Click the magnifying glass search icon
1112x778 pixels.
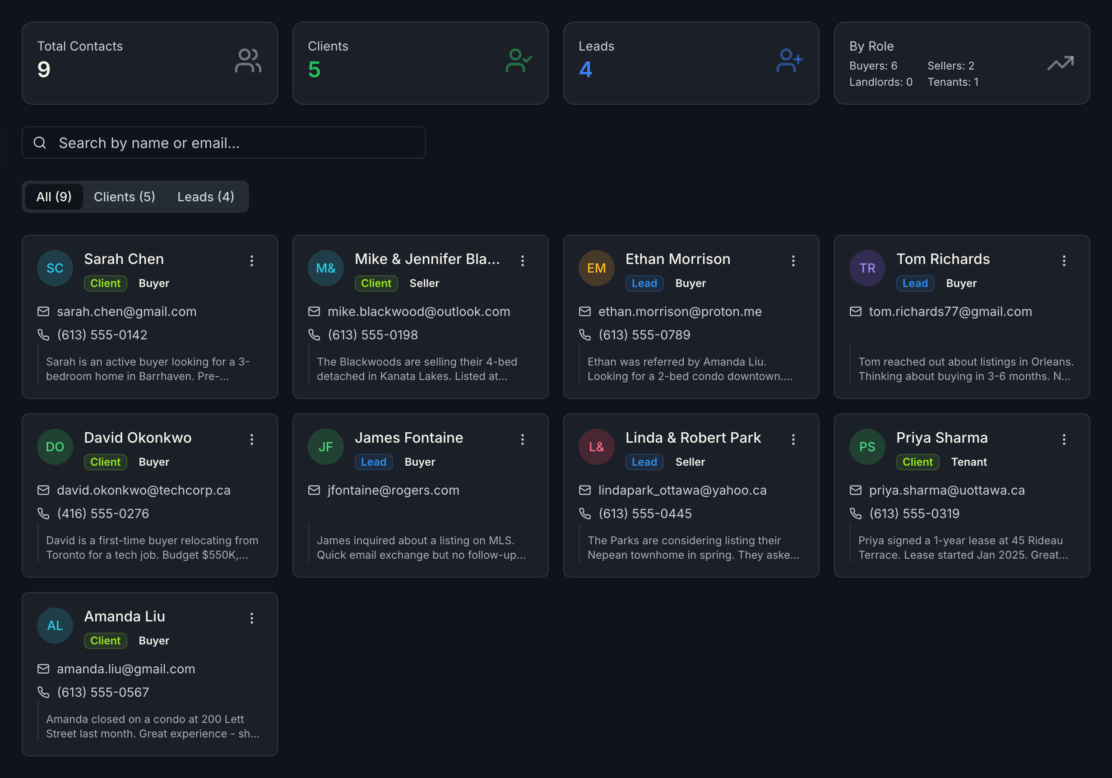click(40, 143)
